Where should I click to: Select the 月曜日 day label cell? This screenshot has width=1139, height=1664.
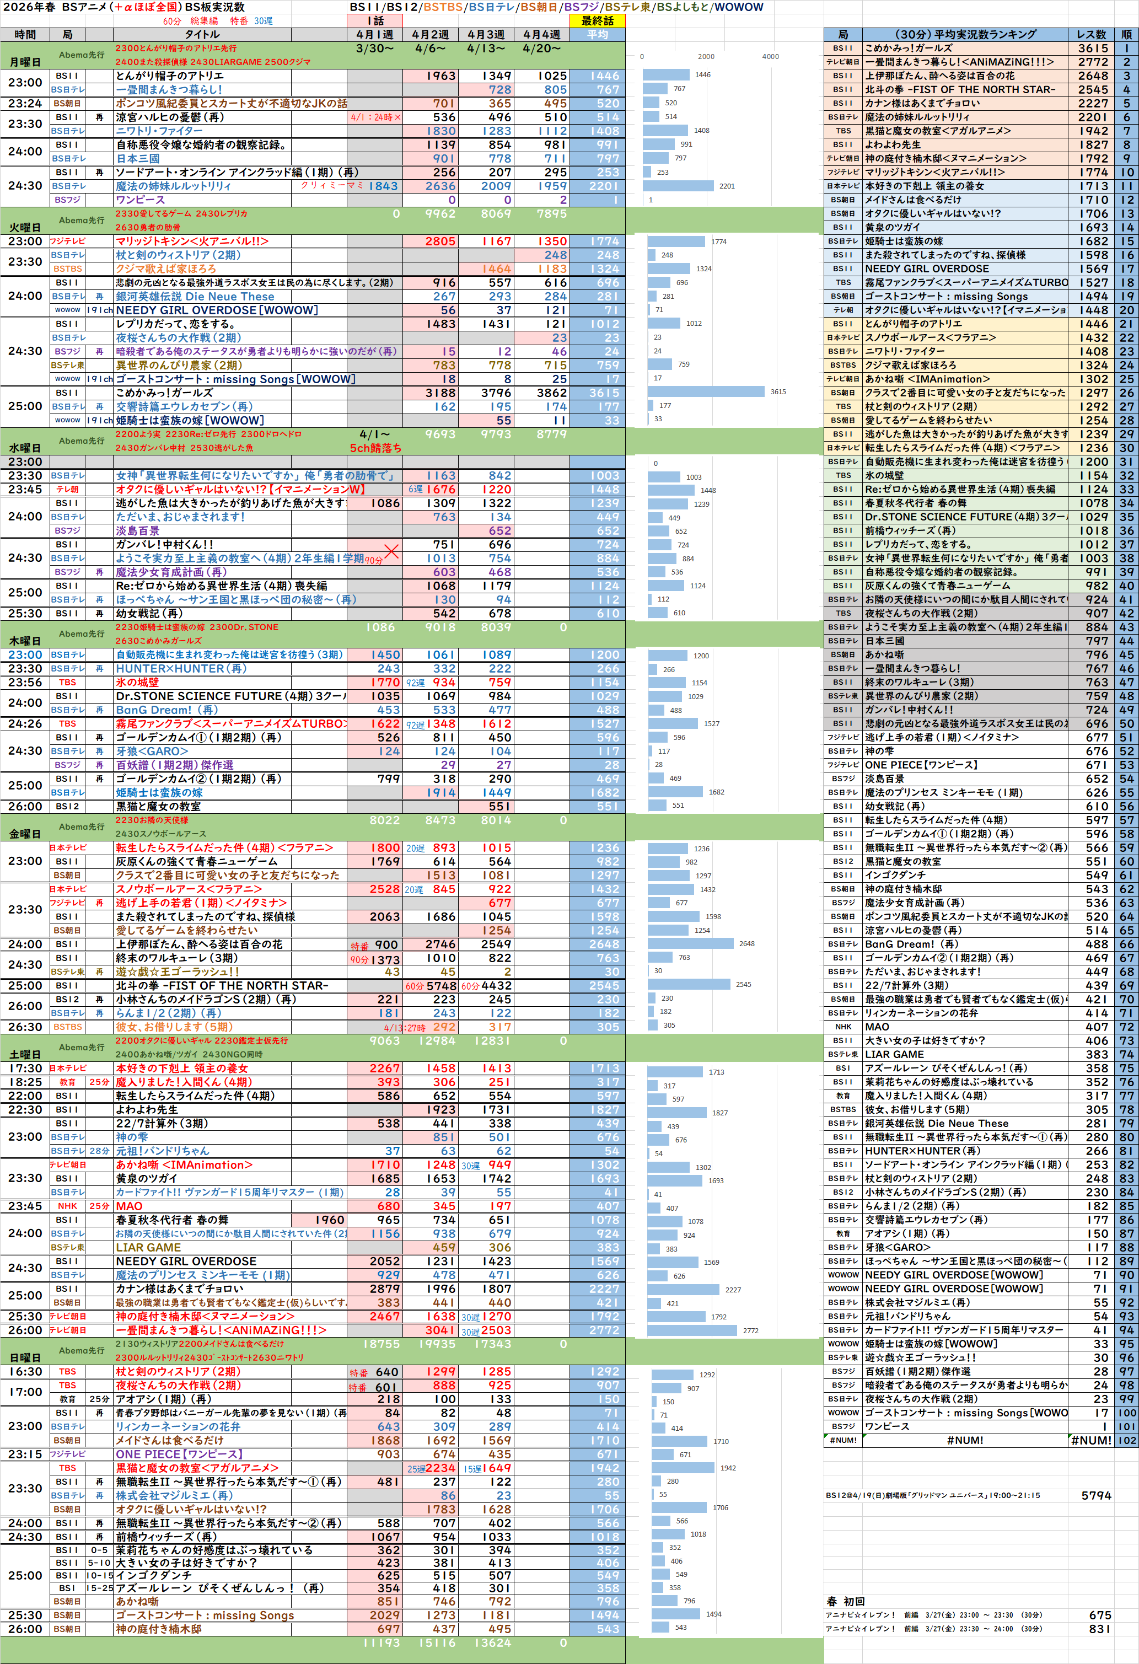(25, 62)
